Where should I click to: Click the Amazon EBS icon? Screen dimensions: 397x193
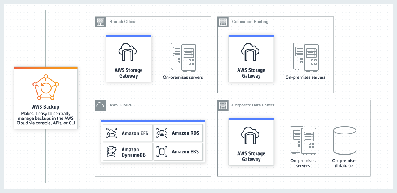coord(162,152)
